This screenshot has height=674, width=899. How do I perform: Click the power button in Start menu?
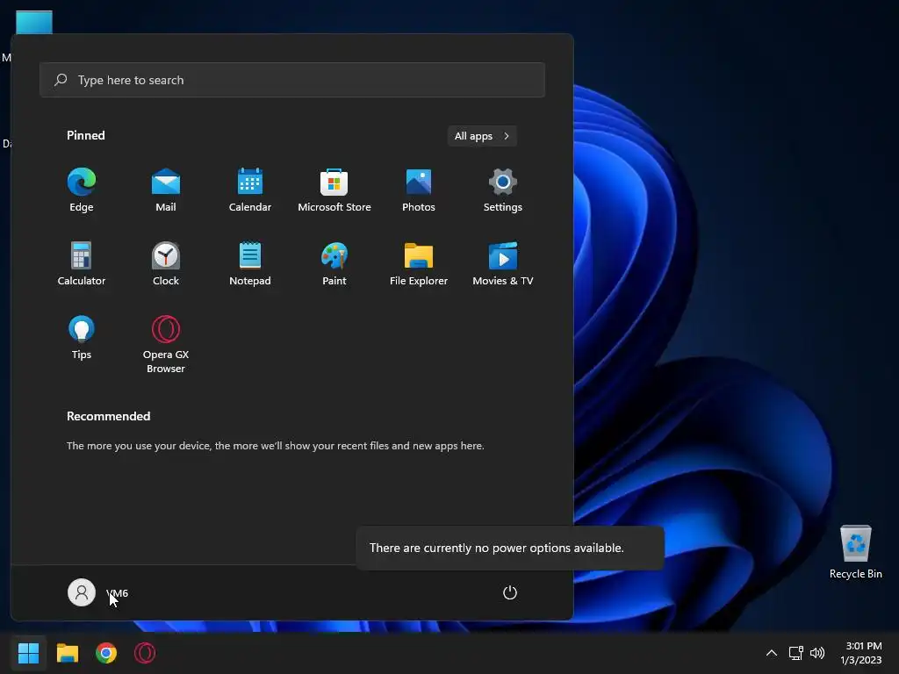pyautogui.click(x=510, y=592)
